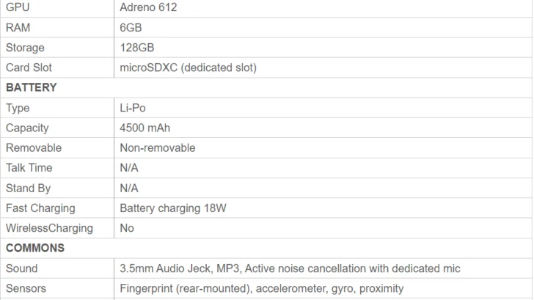
Task: Select the WirelessCharging row label
Action: [x=49, y=228]
